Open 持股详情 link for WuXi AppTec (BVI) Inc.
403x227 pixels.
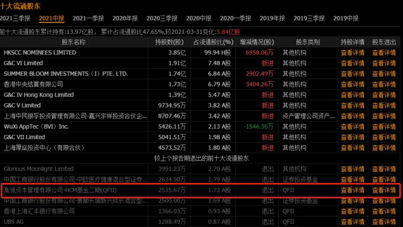pos(352,127)
